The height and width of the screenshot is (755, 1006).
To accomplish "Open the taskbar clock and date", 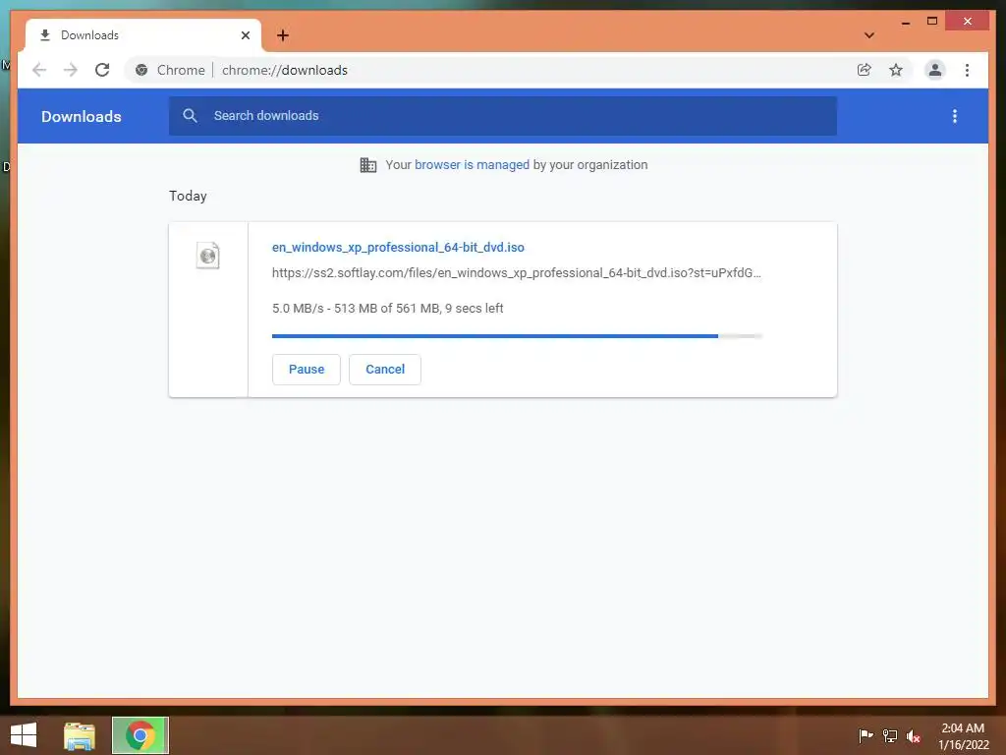I will click(963, 736).
